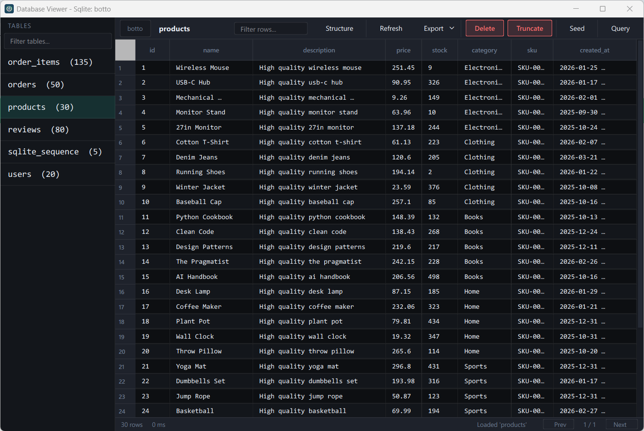Select the 'Coffee Maker' cell
644x431 pixels.
[211, 306]
